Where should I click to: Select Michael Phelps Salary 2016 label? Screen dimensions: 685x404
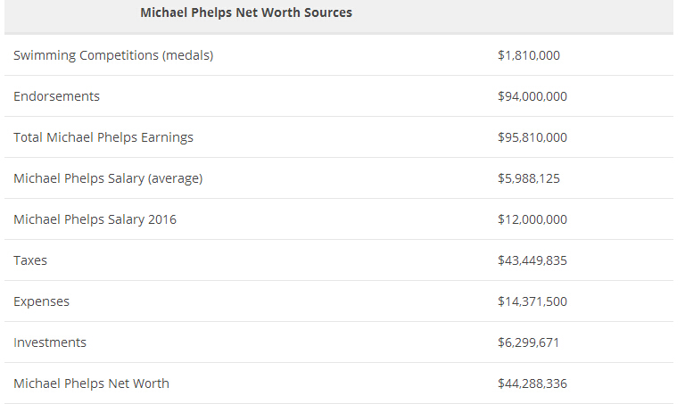(x=95, y=219)
